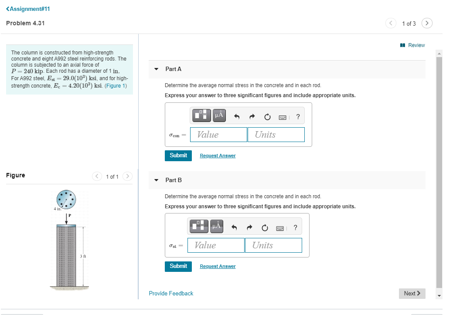The image size is (453, 315).
Task: Focus the σst Value field
Action: coord(216,245)
